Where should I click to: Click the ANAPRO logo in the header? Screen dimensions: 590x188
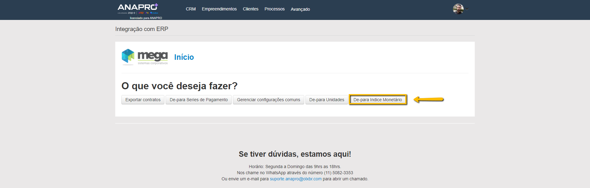(x=137, y=7)
